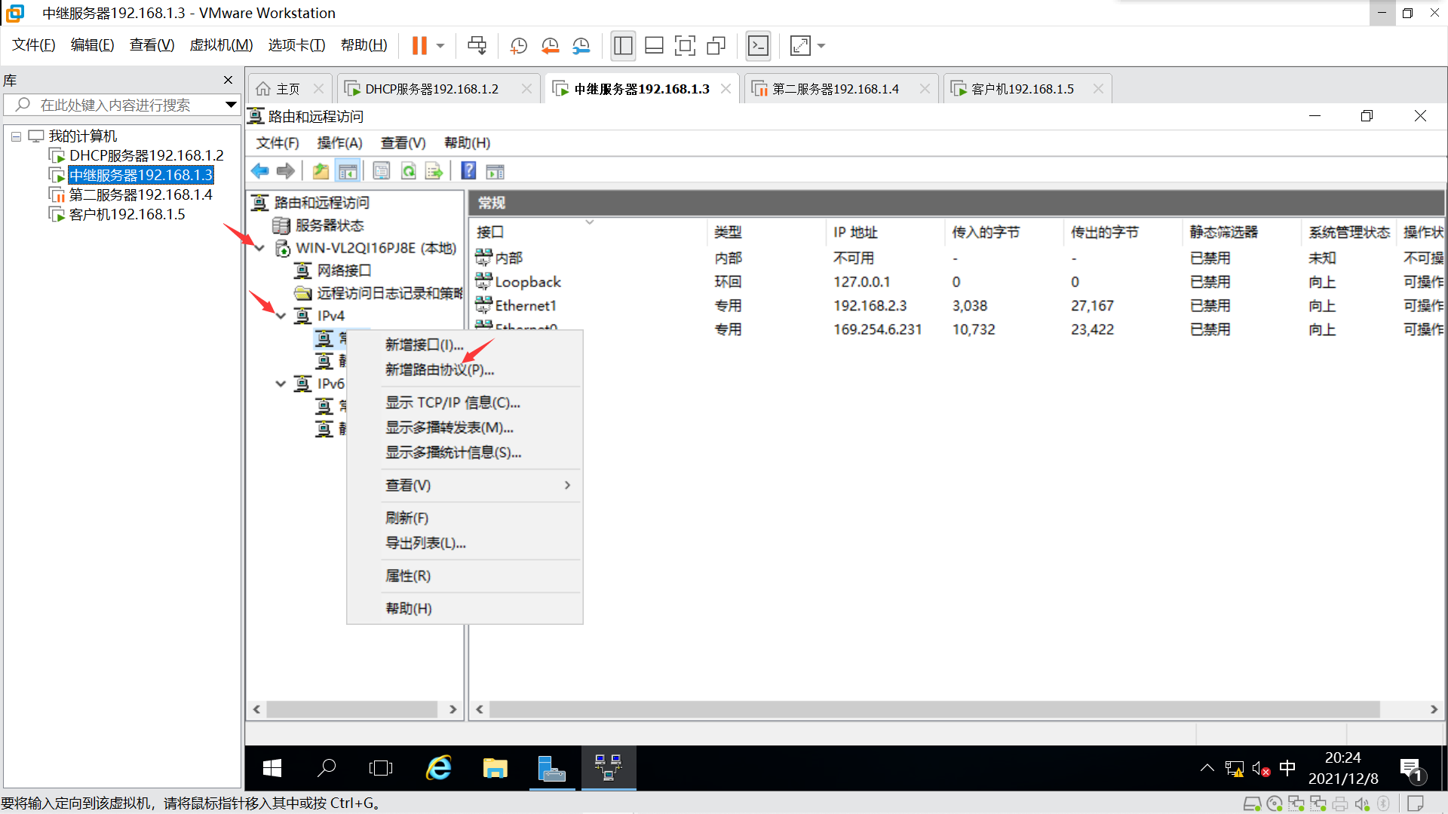Toggle VMware library sidebar view icon
Image resolution: width=1448 pixels, height=814 pixels.
pyautogui.click(x=623, y=46)
